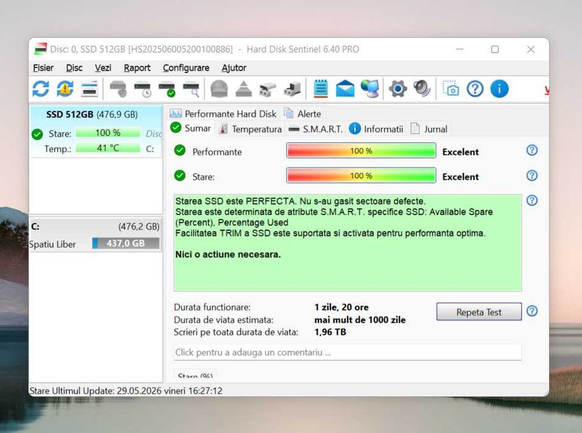Click help icon next to Stare Excelent

click(532, 175)
